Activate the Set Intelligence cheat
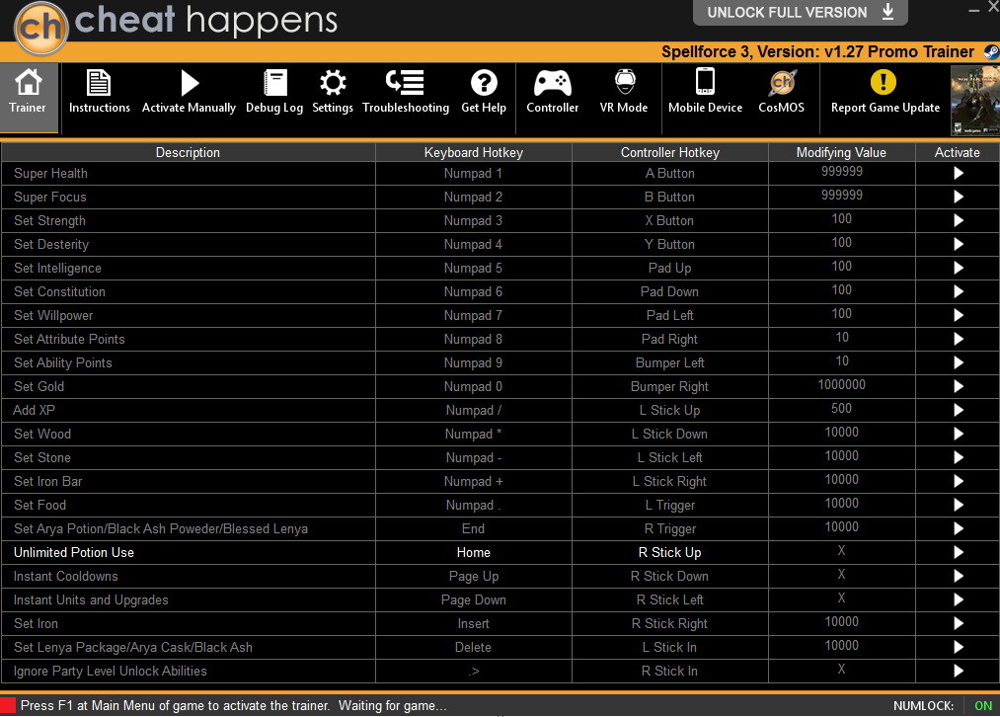Viewport: 1000px width, 717px height. click(x=958, y=268)
